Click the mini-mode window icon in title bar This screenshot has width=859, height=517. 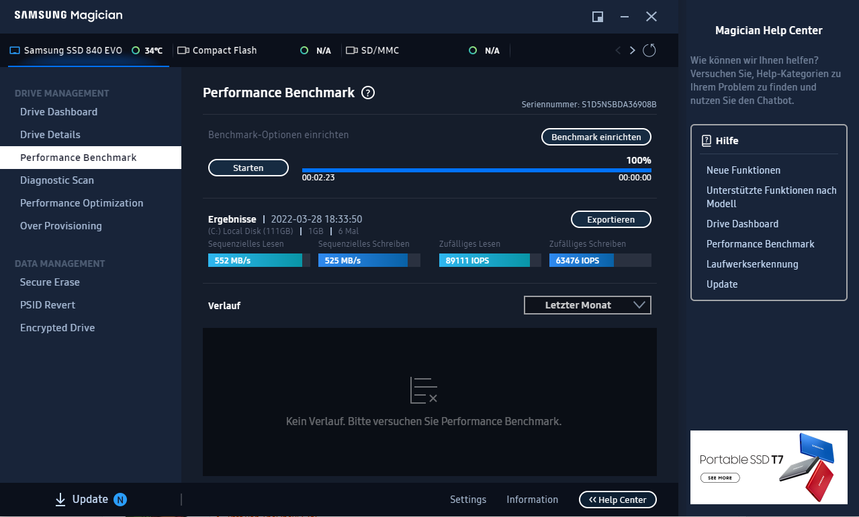point(597,17)
